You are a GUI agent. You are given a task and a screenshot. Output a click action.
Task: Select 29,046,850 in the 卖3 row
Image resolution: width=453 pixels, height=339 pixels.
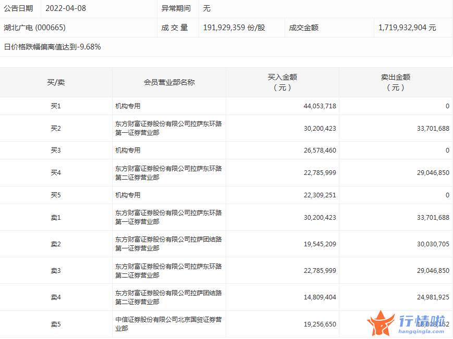coord(433,271)
